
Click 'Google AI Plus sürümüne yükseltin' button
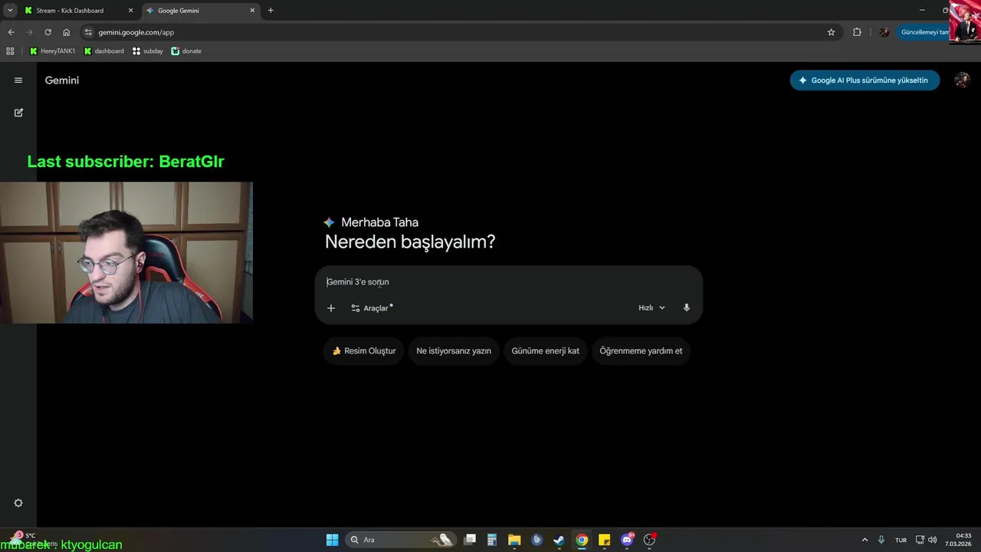click(865, 80)
